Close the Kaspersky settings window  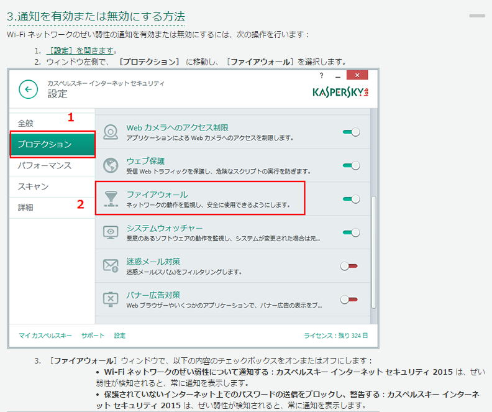click(357, 75)
